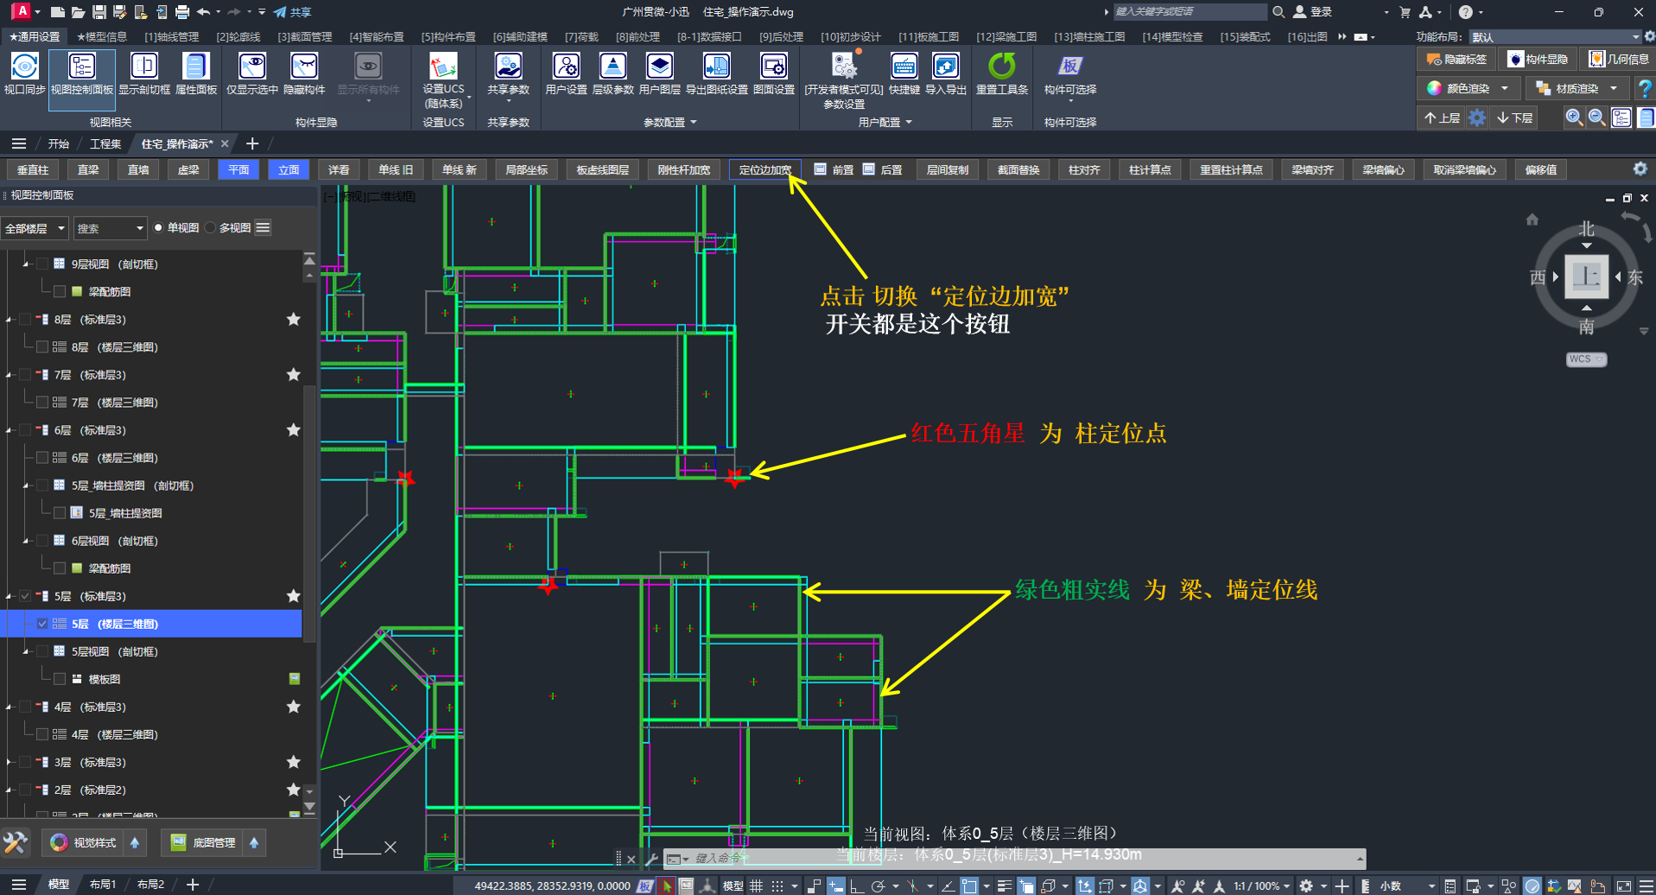Click the star on 7层 (标准层3) row
1656x895 pixels.
coord(294,375)
